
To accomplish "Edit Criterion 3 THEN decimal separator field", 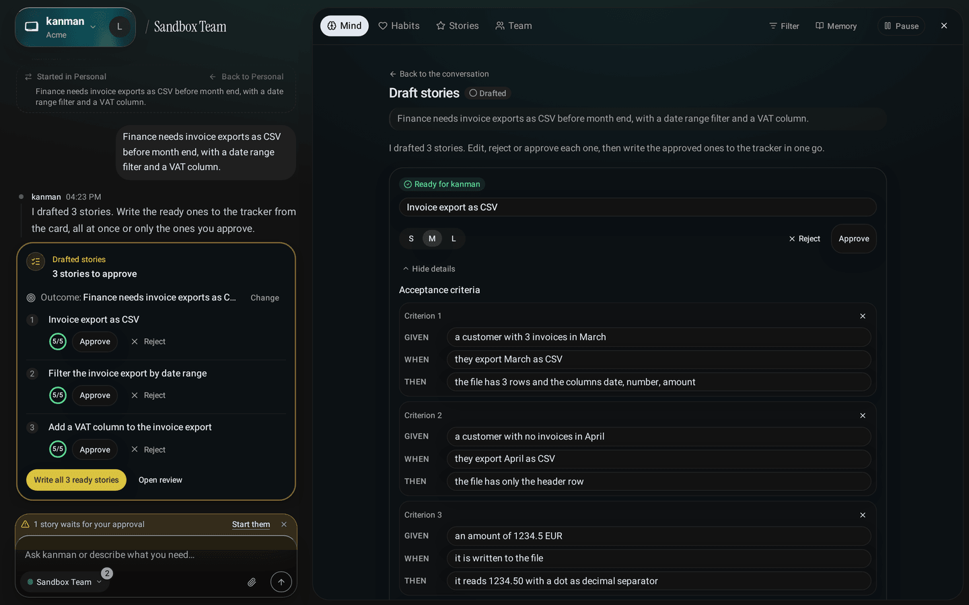I will (659, 581).
